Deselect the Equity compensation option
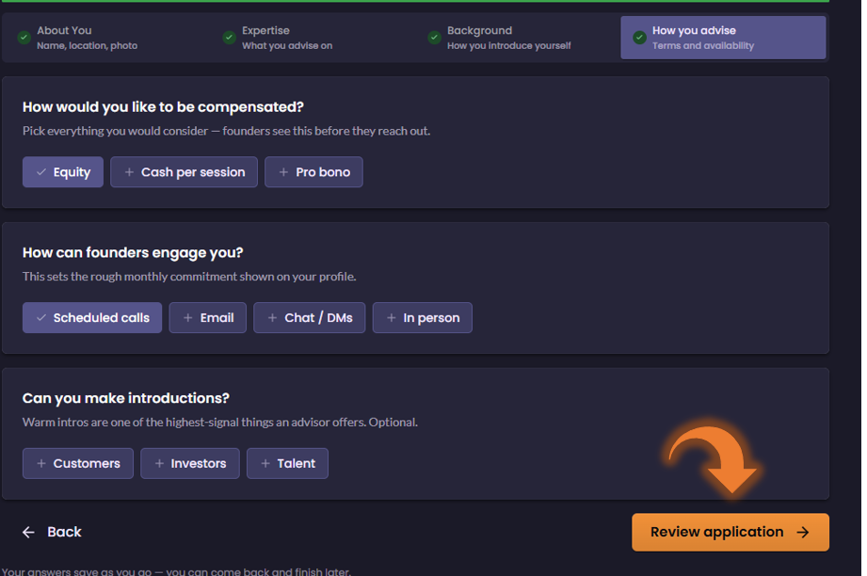This screenshot has width=867, height=576. pos(63,172)
